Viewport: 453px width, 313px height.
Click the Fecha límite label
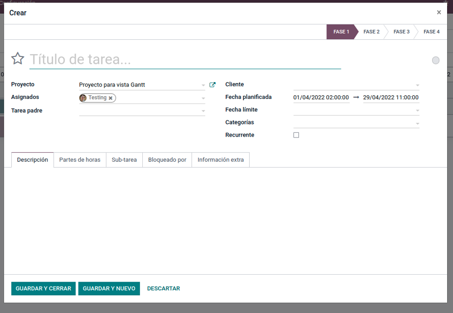[242, 110]
